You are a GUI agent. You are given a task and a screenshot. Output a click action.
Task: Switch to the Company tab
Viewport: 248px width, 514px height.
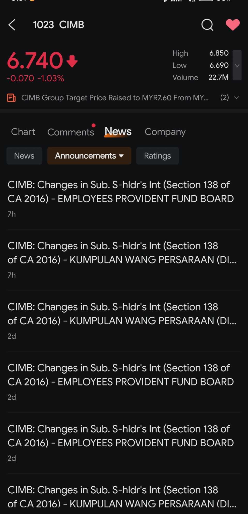pos(165,132)
